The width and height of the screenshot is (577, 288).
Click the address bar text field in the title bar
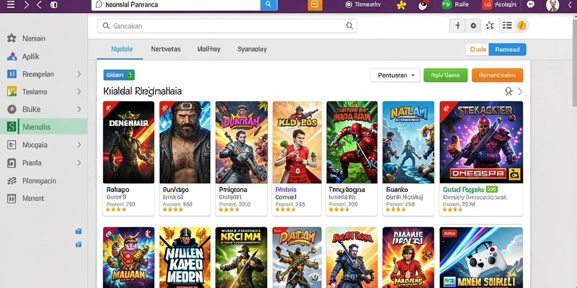point(176,4)
